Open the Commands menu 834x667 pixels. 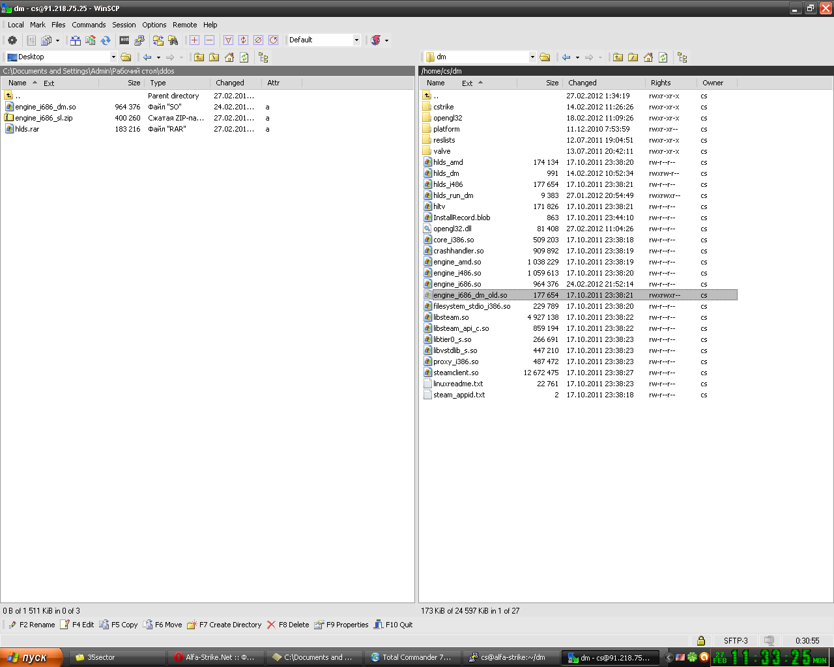(x=89, y=25)
